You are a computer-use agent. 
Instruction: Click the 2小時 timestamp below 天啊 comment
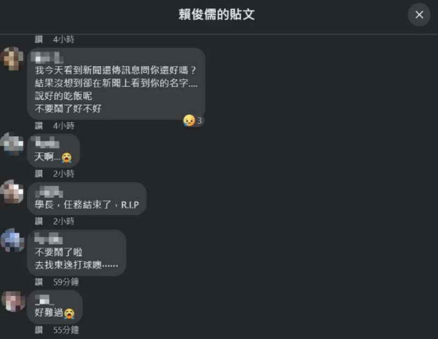pos(64,174)
